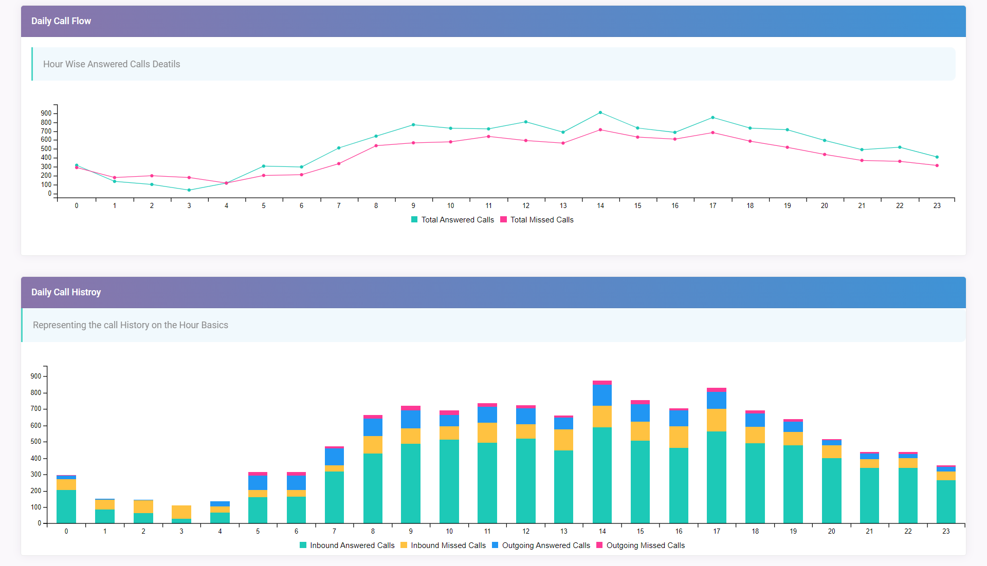Toggle Total Answered Calls legend swatch
Image resolution: width=987 pixels, height=566 pixels.
(414, 220)
